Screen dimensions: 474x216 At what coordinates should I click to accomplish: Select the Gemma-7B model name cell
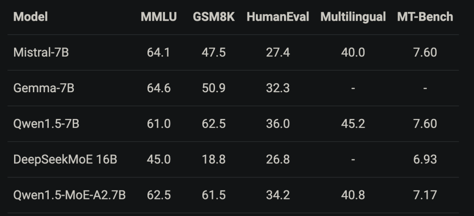click(x=44, y=88)
